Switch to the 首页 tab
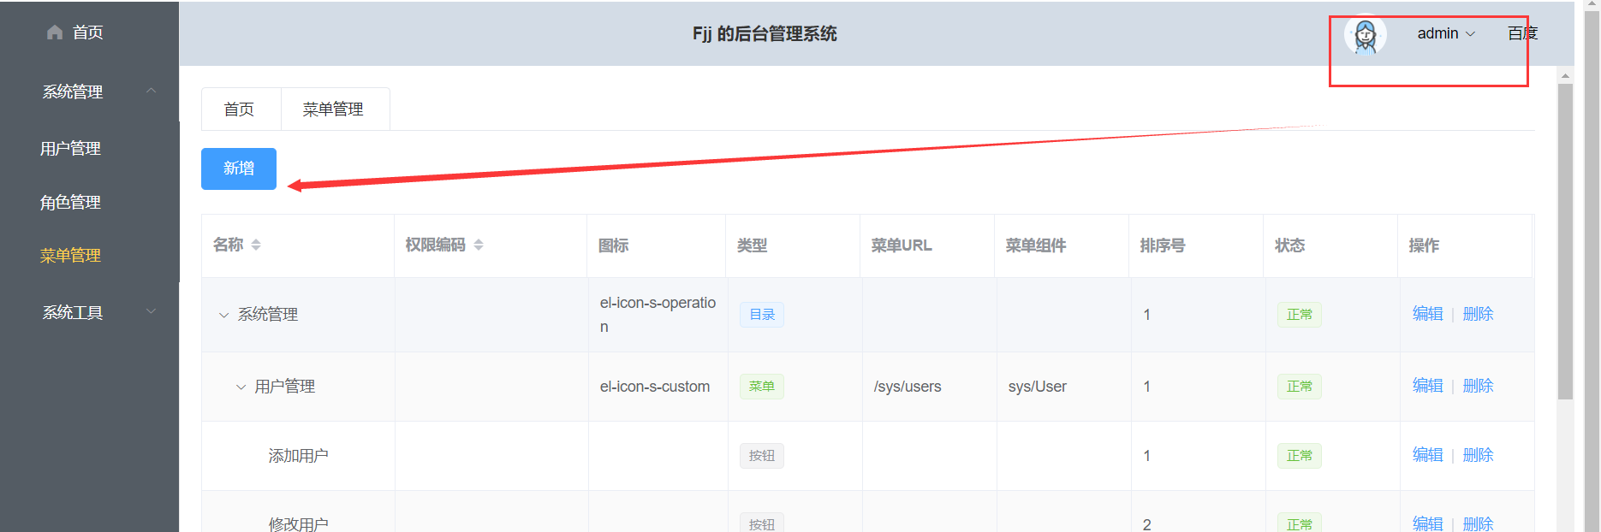Viewport: 1601px width, 532px height. pos(239,109)
